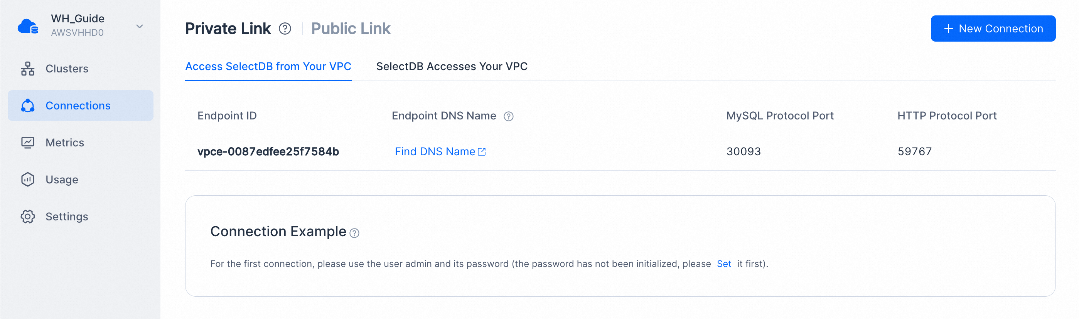Viewport: 1079px width, 319px height.
Task: Select Access SelectDB from Your VPC tab
Action: (x=268, y=66)
